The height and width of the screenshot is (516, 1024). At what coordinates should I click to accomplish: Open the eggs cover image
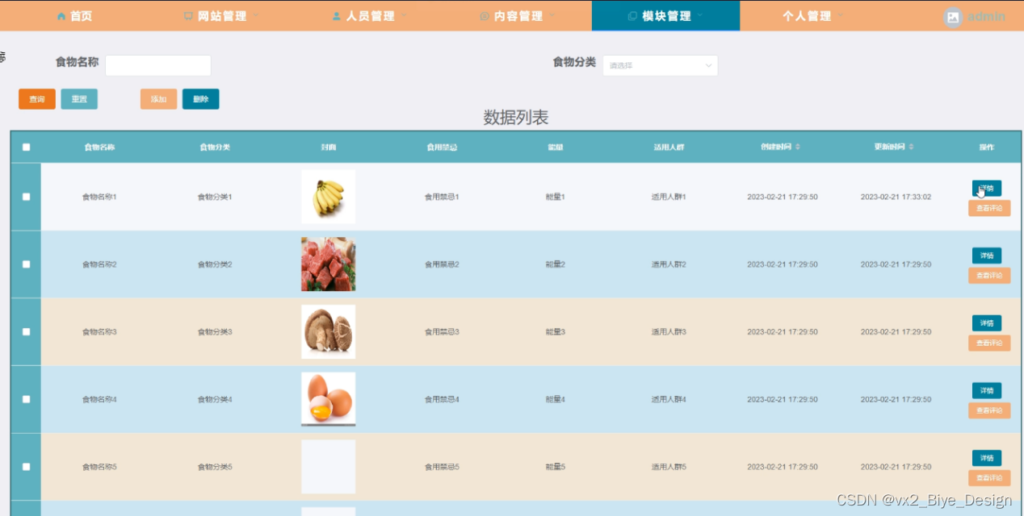point(328,399)
